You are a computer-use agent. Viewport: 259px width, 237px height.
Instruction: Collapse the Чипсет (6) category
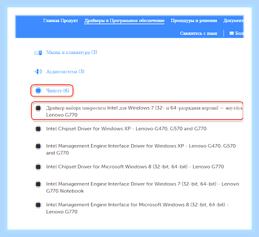click(58, 91)
